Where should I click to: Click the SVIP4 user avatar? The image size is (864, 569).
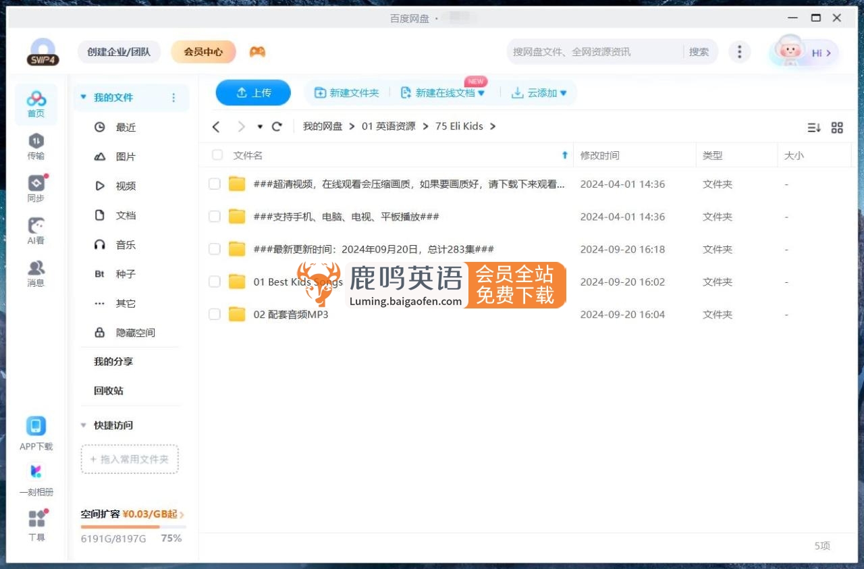coord(43,52)
